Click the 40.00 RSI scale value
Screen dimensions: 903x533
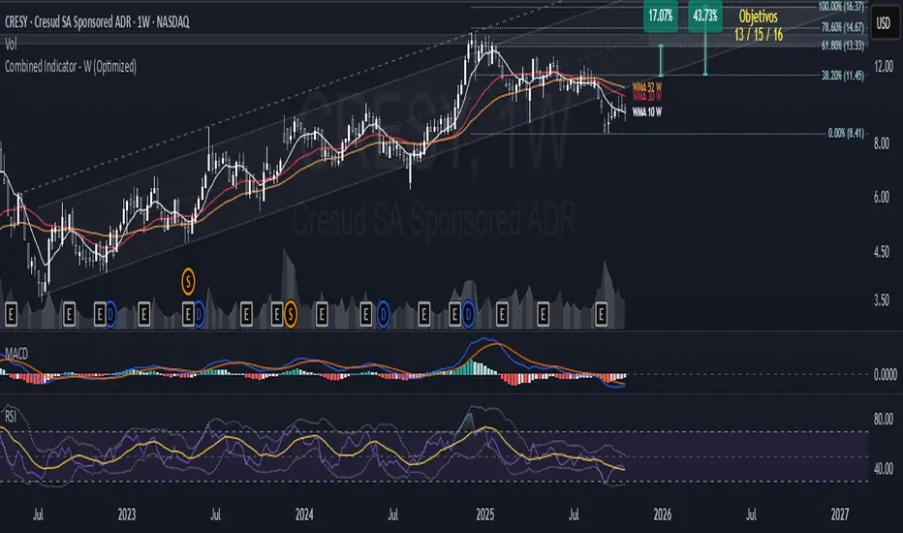pyautogui.click(x=884, y=469)
